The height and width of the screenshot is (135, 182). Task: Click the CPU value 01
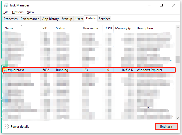click(x=109, y=70)
